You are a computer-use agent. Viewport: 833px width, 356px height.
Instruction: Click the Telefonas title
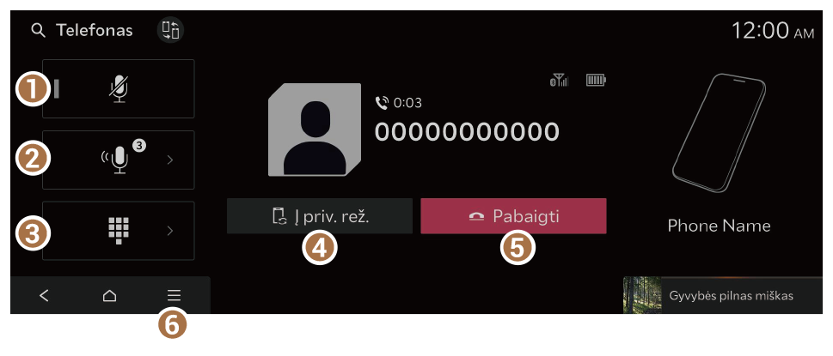95,31
